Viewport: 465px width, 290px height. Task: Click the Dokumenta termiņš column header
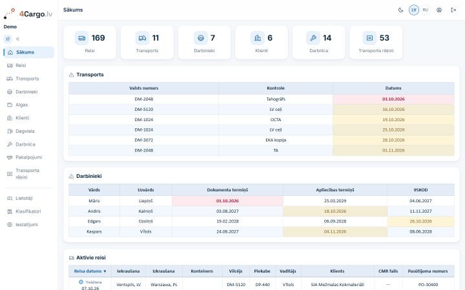coord(227,190)
